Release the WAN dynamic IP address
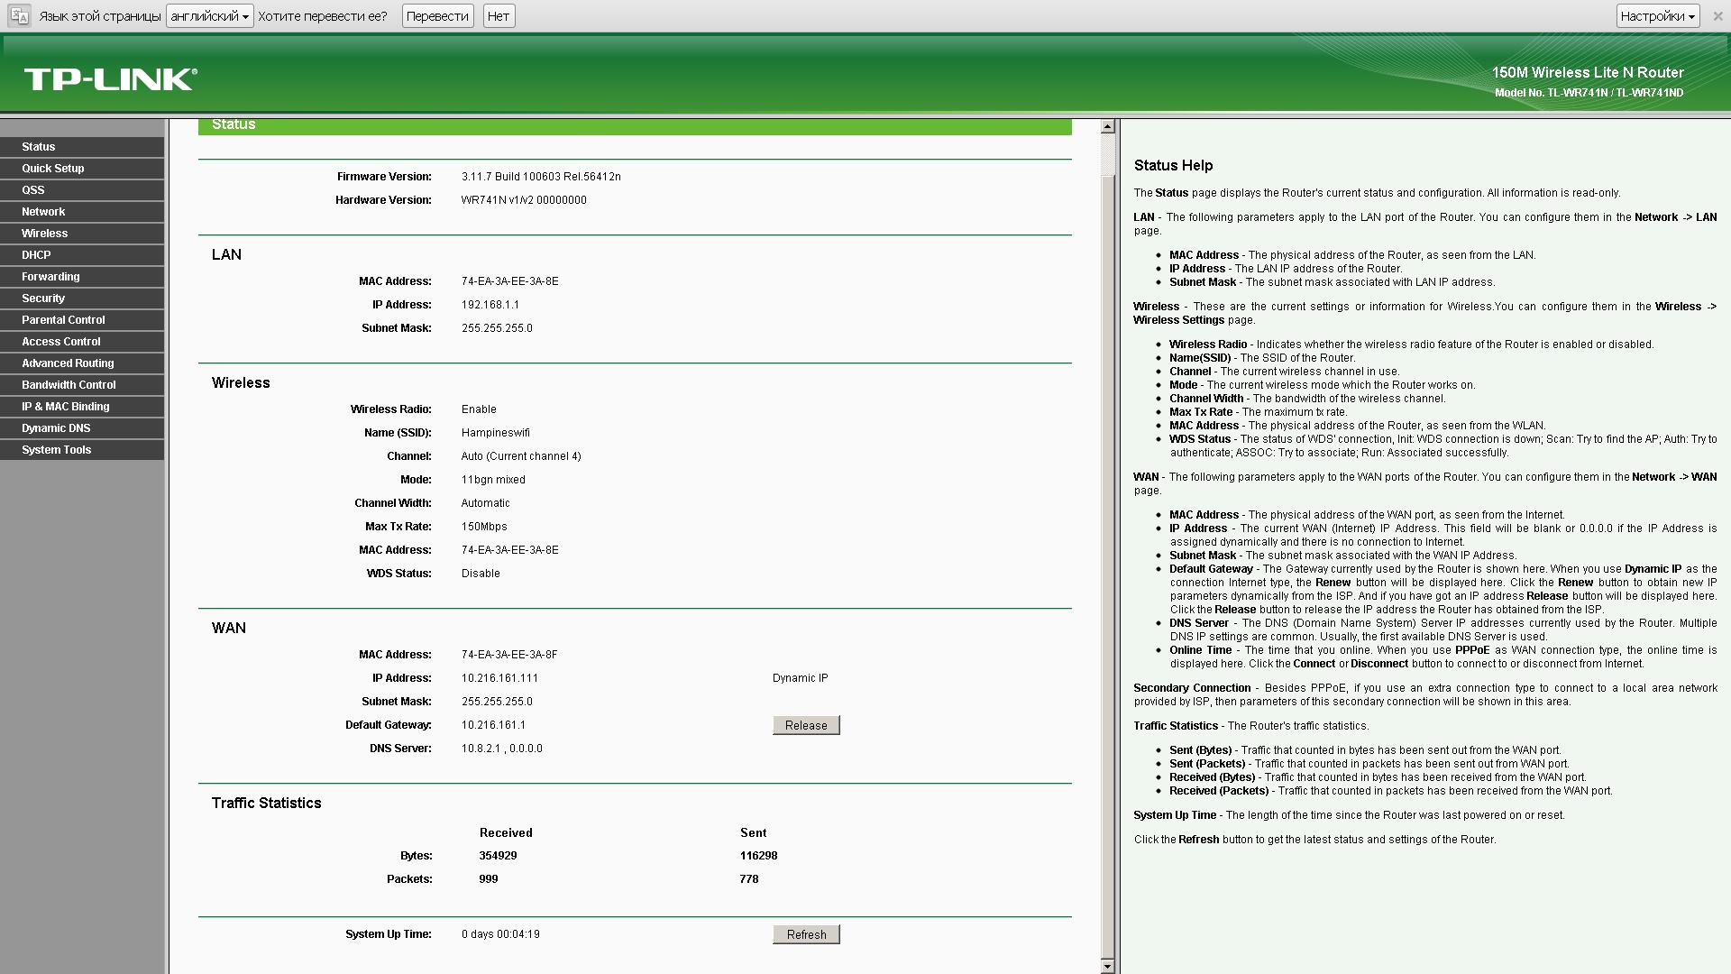Screen dimensions: 1731x974 (805, 725)
